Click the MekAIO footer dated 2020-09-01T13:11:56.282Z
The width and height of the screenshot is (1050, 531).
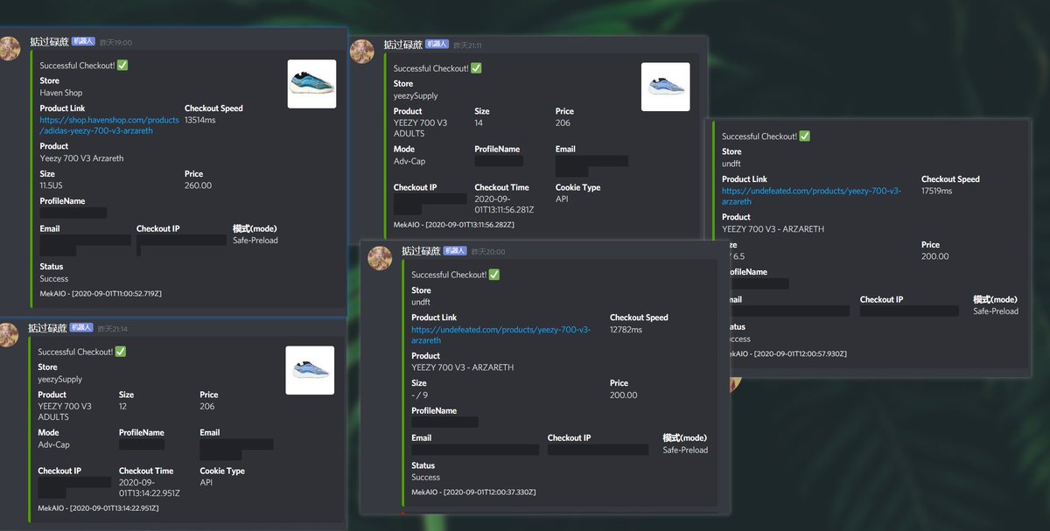click(x=454, y=225)
